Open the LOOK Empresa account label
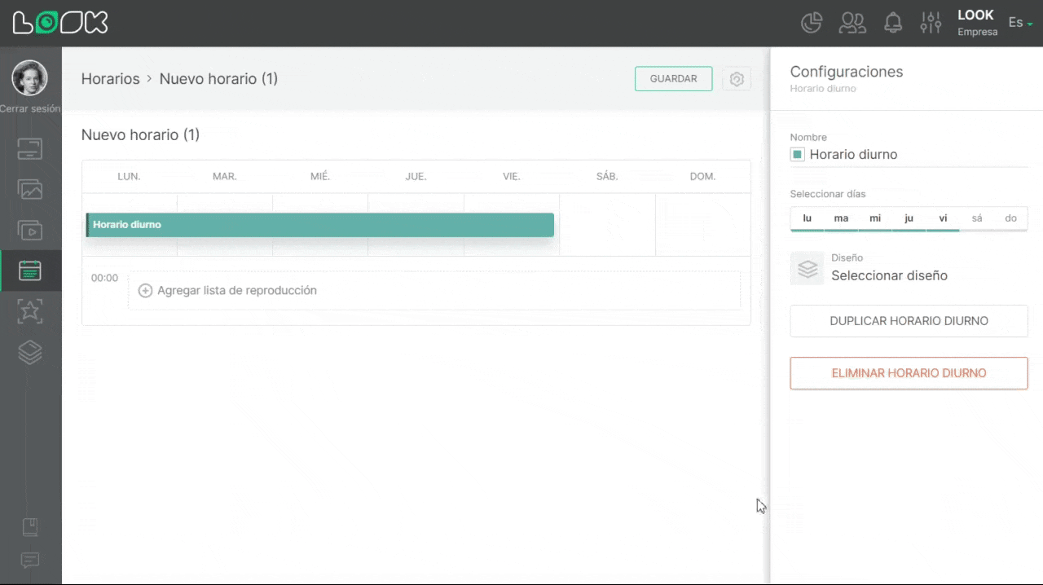 976,23
